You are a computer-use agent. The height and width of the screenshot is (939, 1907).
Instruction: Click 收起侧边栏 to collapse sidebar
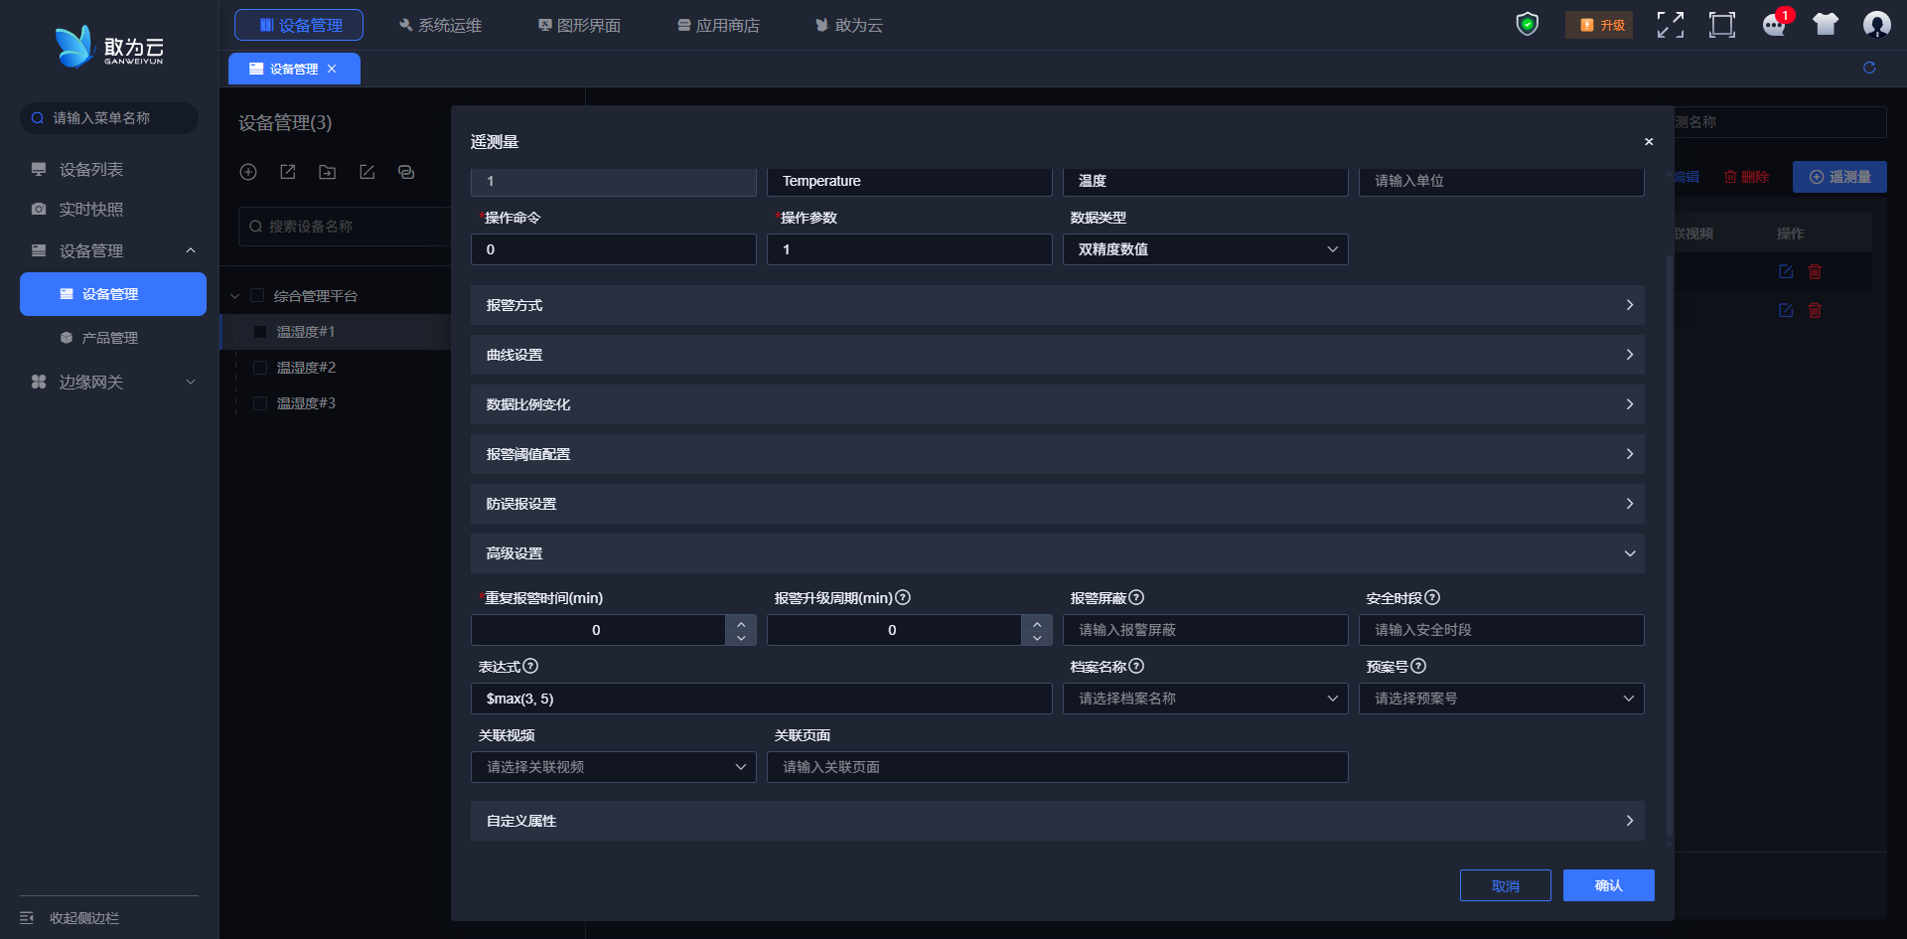coord(70,918)
